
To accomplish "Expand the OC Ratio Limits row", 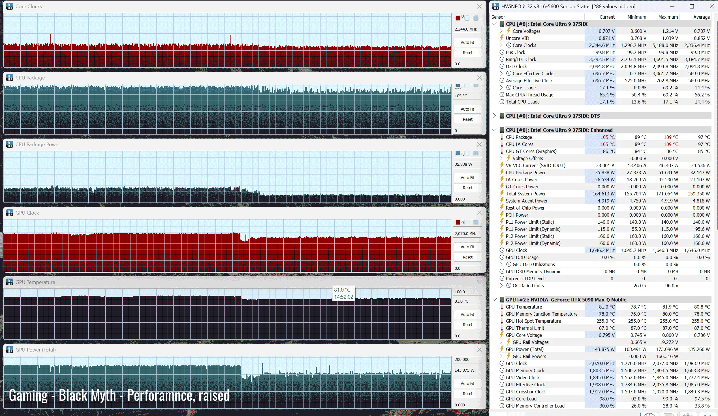I will pos(501,286).
